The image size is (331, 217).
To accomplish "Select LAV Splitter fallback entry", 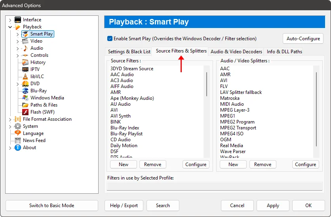I will pyautogui.click(x=241, y=92).
